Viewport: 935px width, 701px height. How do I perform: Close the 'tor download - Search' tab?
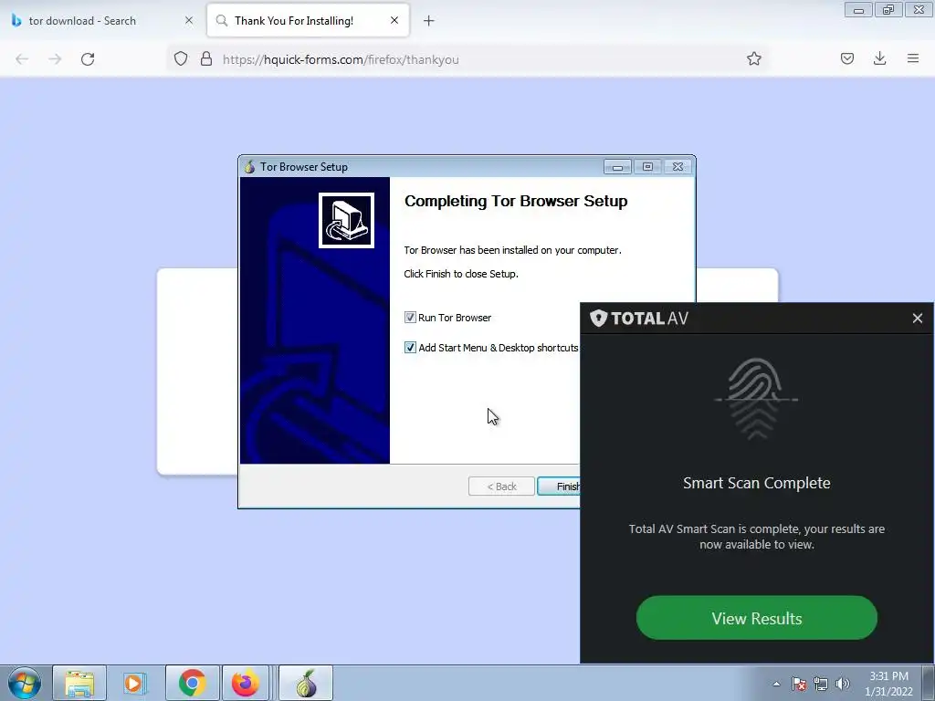189,20
